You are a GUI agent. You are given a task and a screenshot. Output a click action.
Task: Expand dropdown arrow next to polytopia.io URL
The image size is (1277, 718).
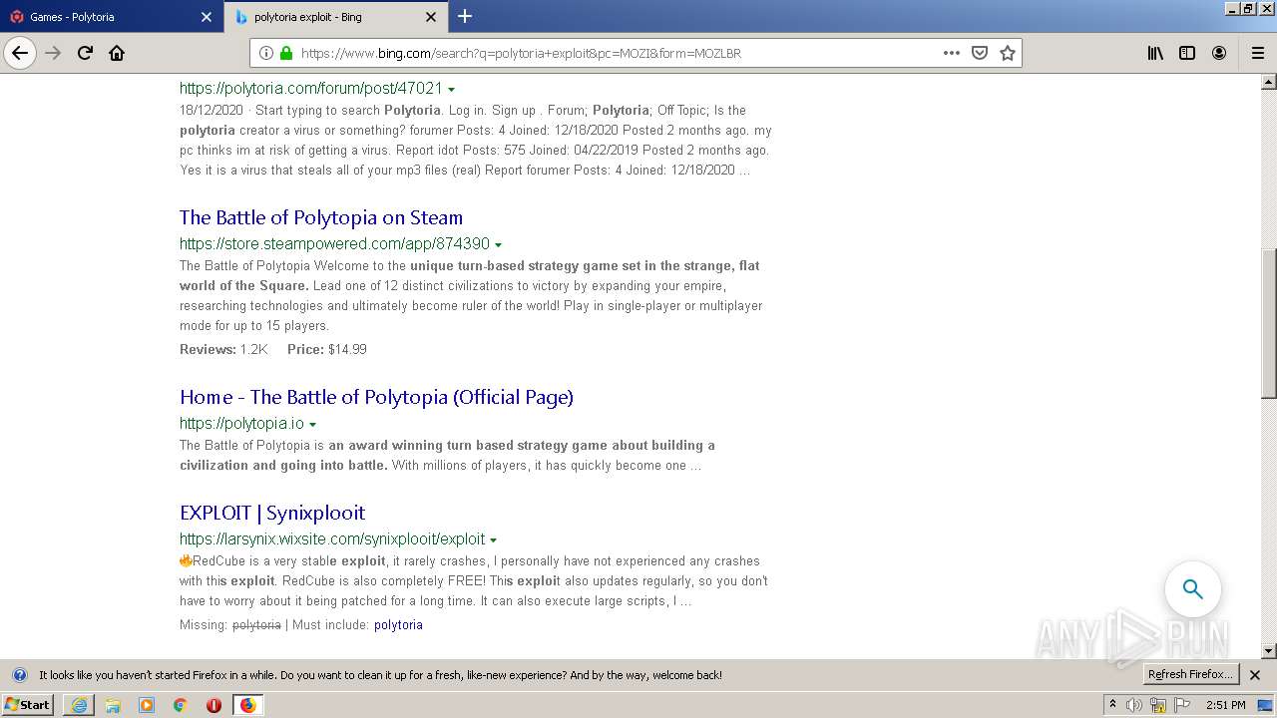point(312,425)
